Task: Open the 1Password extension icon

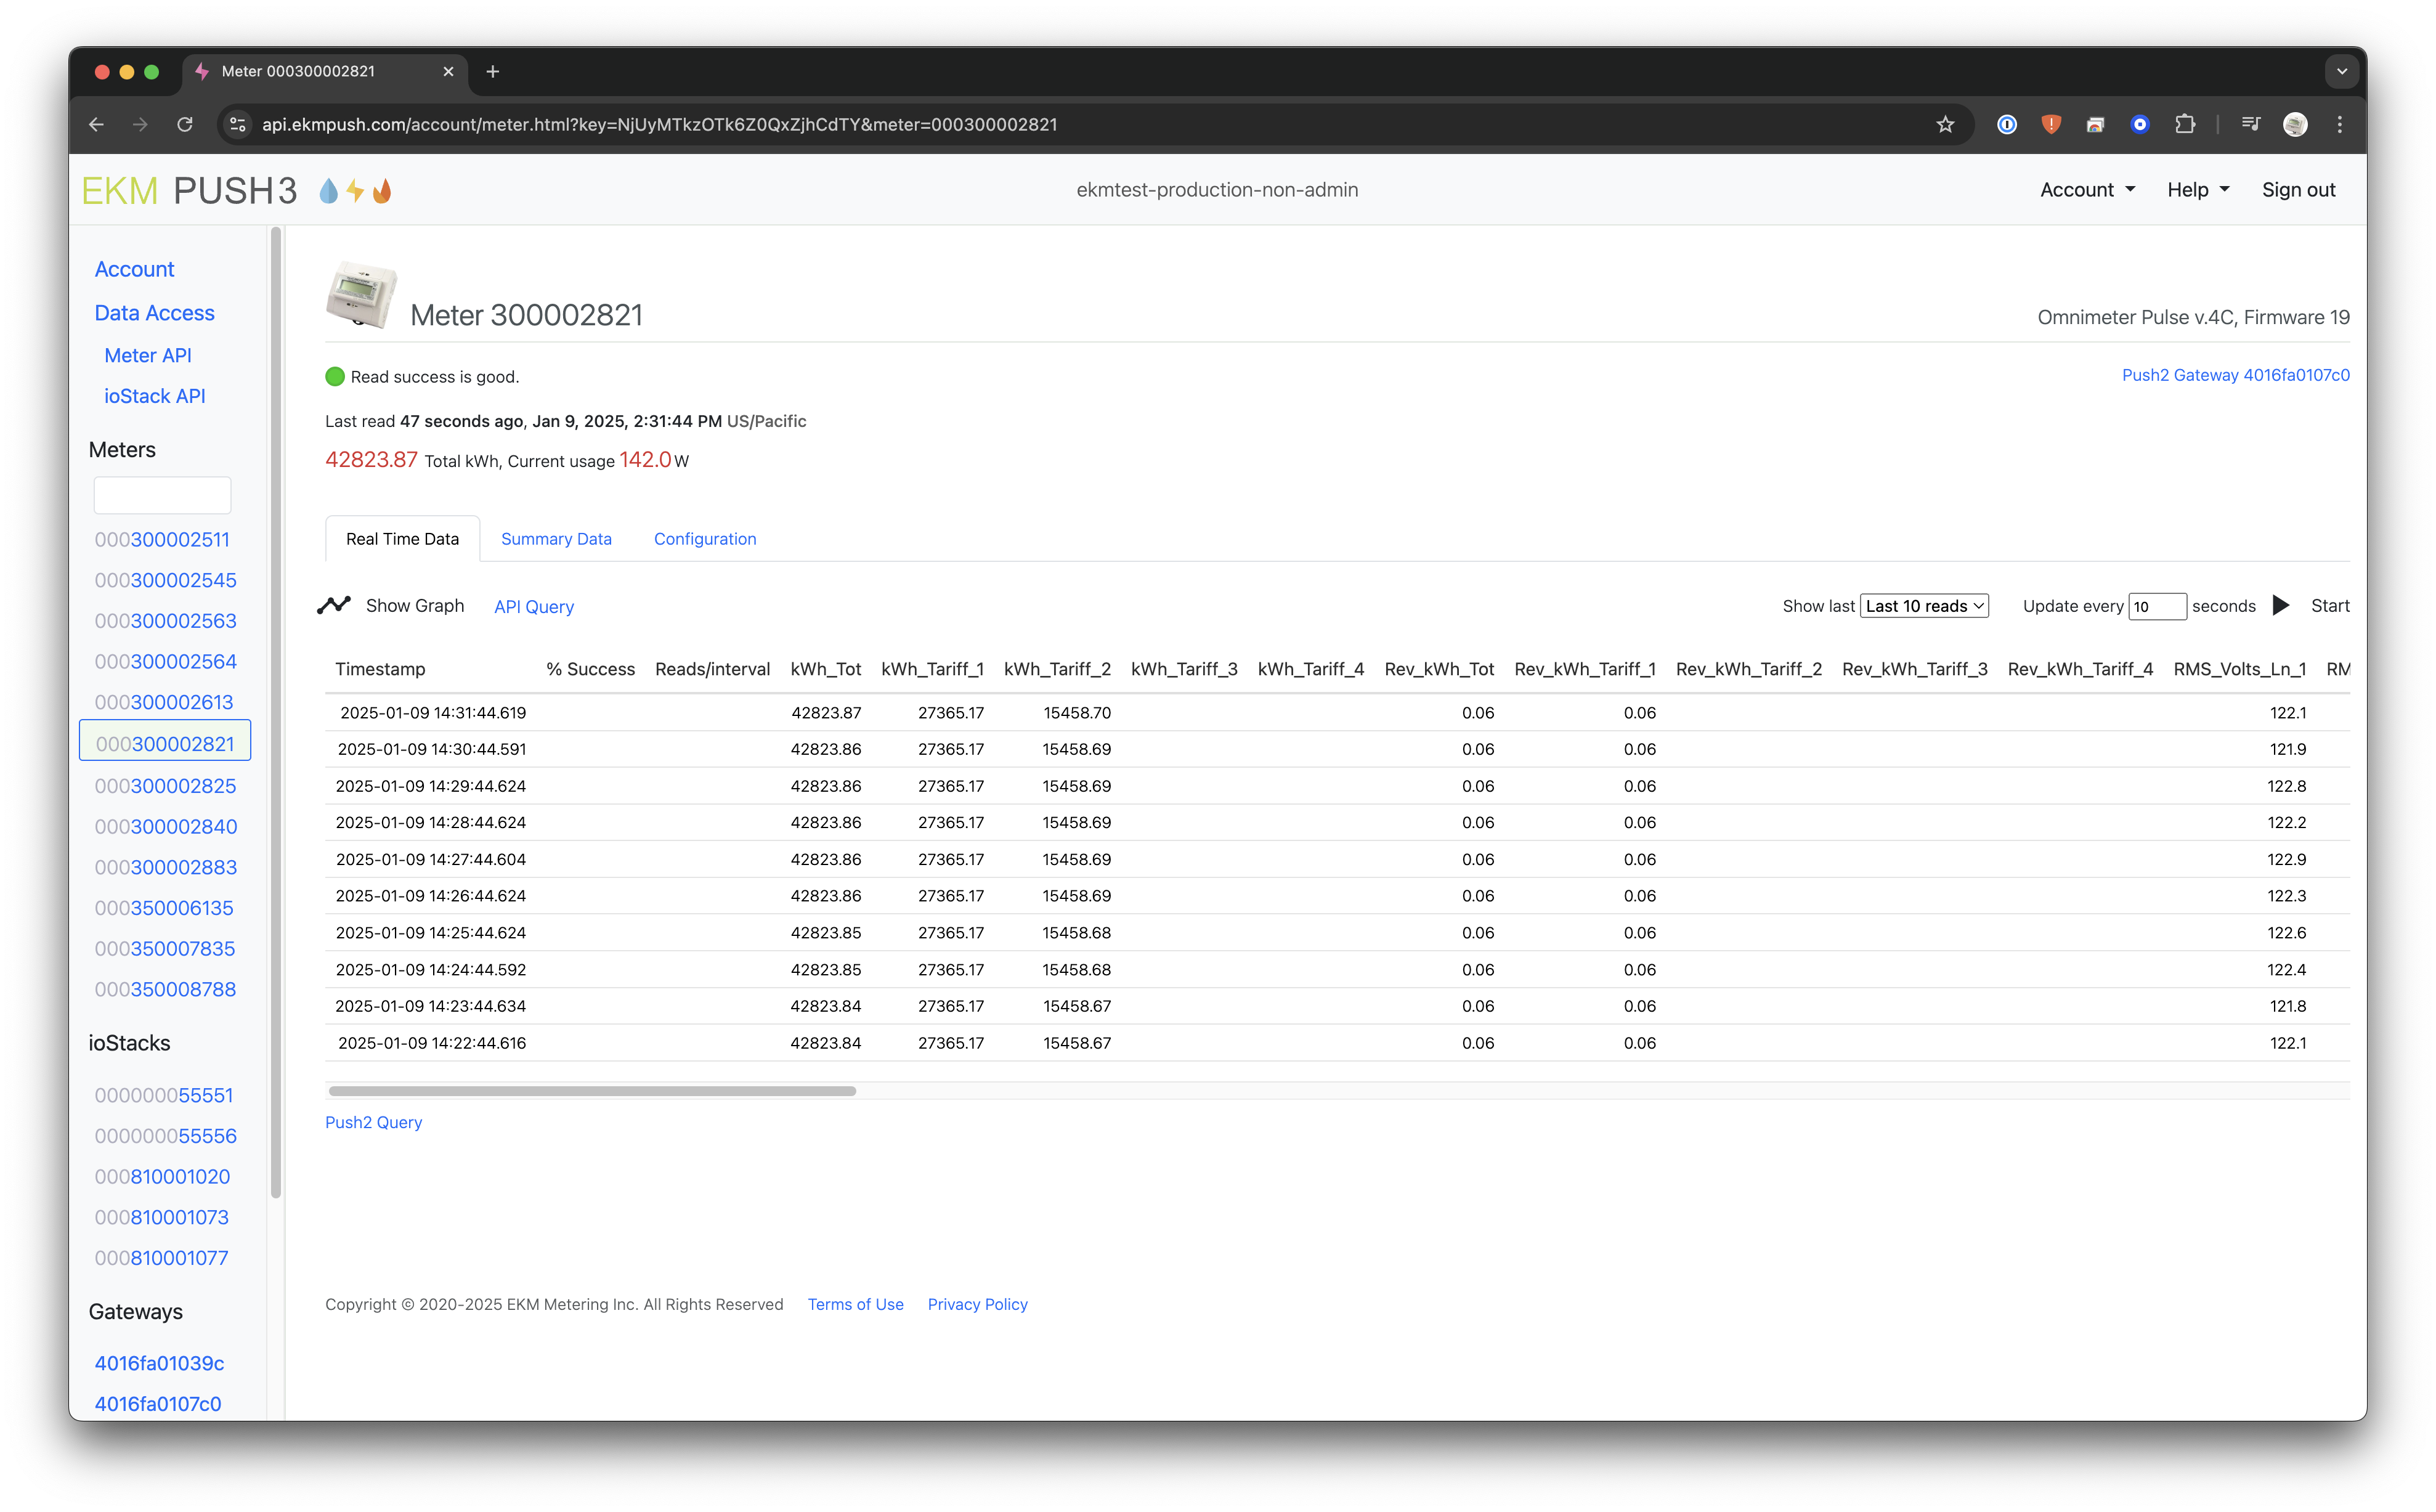Action: [2006, 125]
